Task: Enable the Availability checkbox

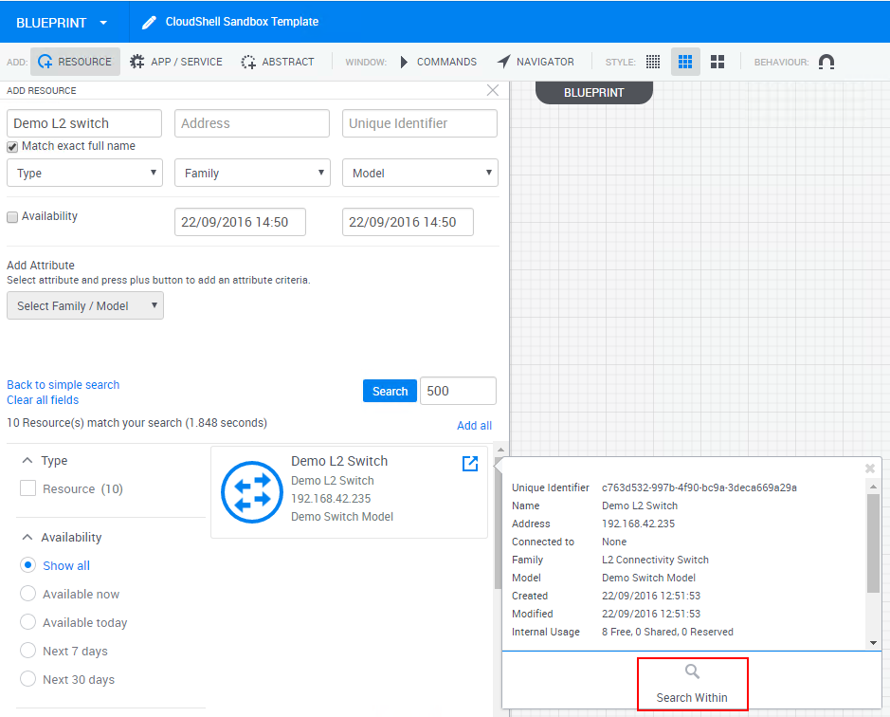Action: 13,217
